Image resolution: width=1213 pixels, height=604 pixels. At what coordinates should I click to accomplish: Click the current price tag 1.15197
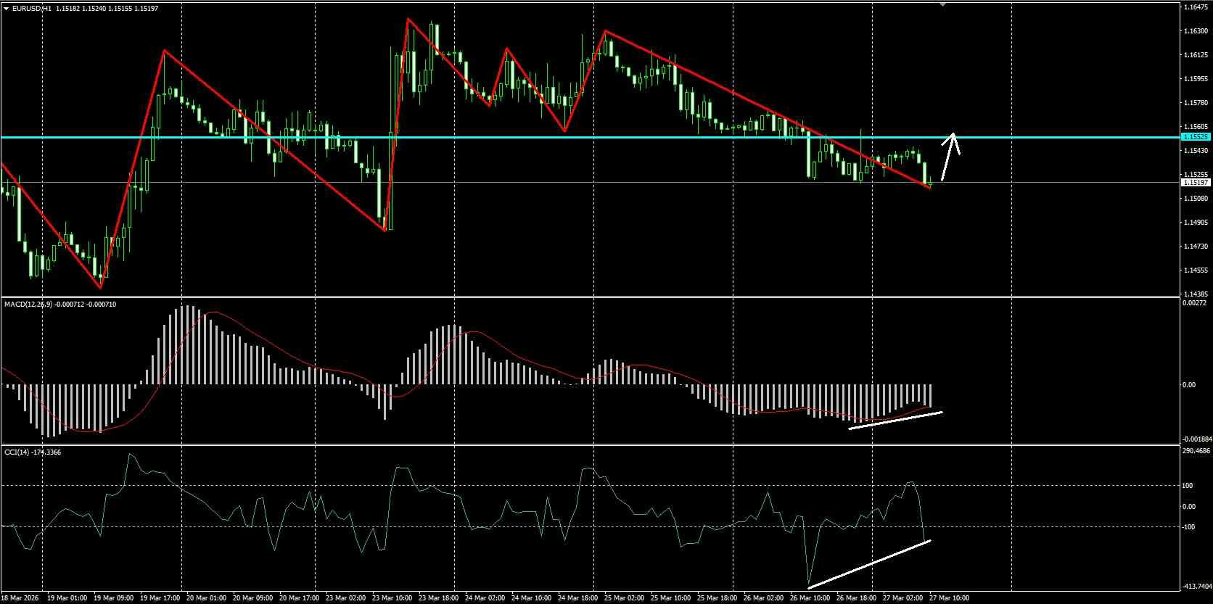point(1196,183)
